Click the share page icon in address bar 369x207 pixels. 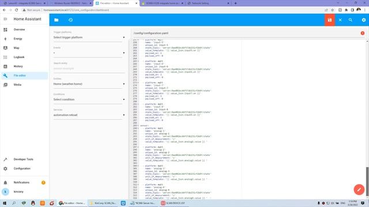point(326,10)
